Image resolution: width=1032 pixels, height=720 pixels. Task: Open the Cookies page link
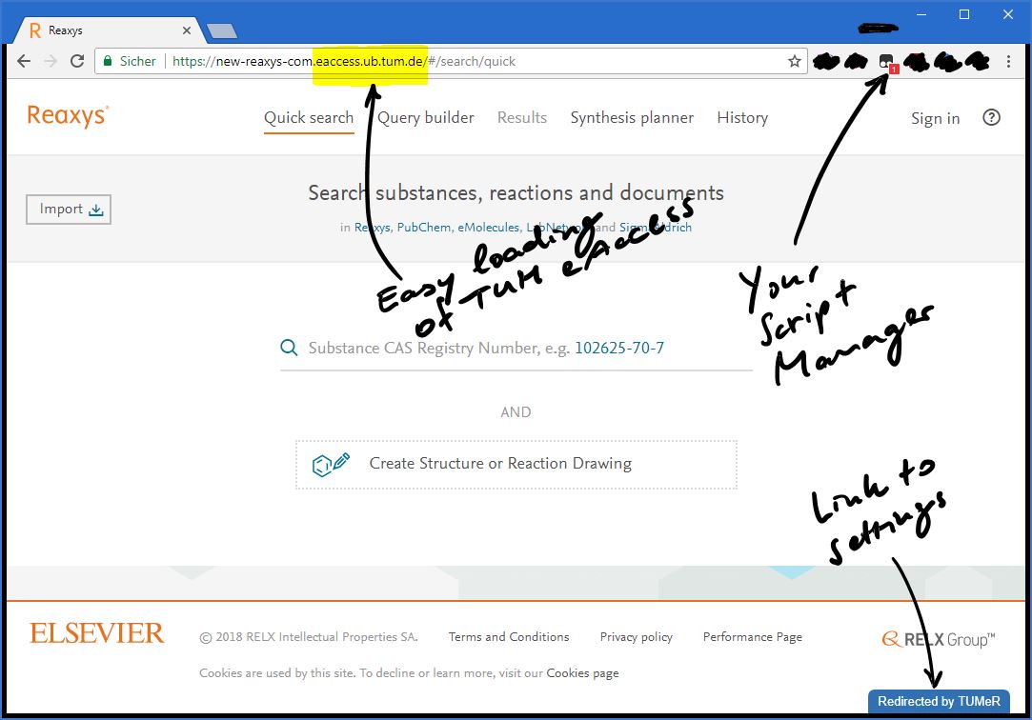582,672
